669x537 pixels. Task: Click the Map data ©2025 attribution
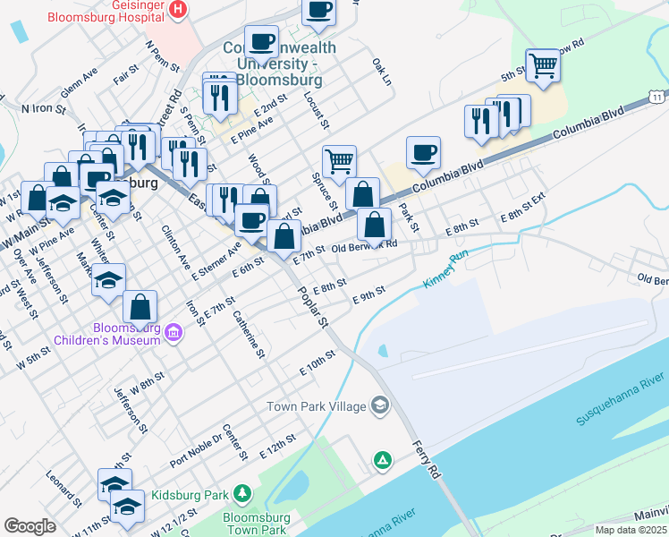pyautogui.click(x=631, y=530)
